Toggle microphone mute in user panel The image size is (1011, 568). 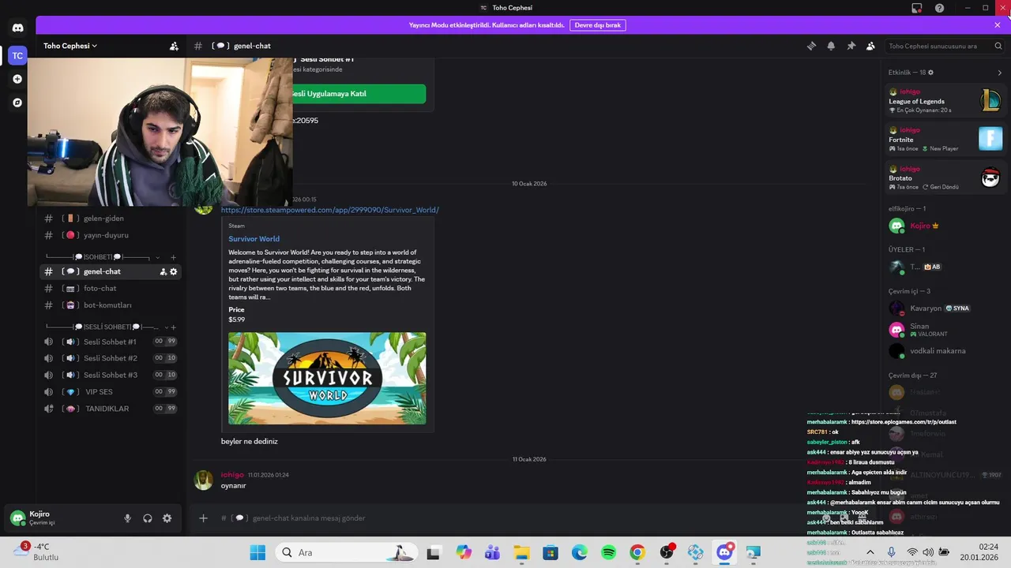[127, 518]
